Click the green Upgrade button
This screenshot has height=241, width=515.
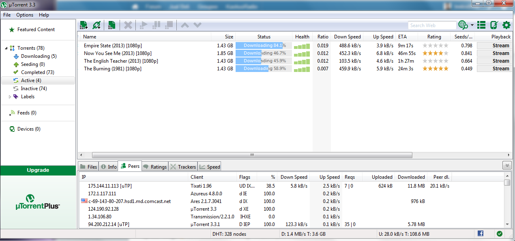[x=38, y=170]
